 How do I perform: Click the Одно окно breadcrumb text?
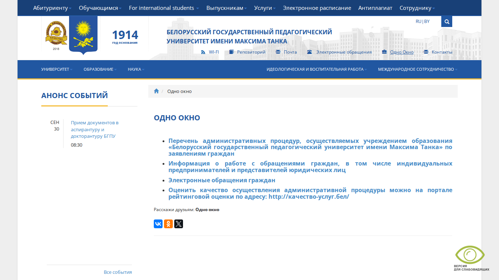(179, 91)
